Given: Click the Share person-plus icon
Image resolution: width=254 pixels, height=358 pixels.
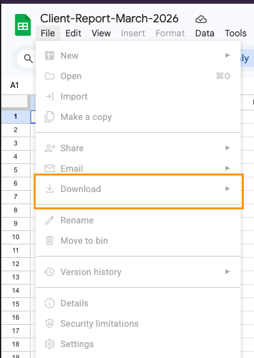Looking at the screenshot, I should [x=50, y=148].
